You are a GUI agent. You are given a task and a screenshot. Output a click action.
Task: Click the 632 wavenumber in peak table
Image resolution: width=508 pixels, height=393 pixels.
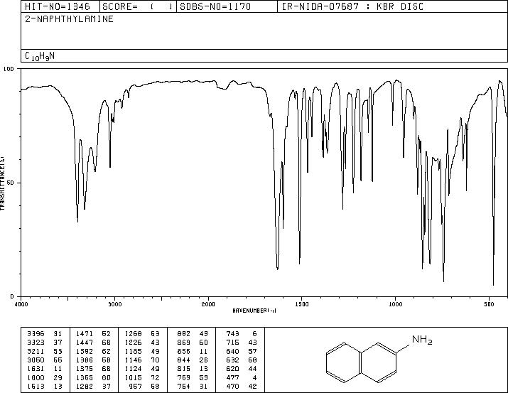tap(232, 360)
